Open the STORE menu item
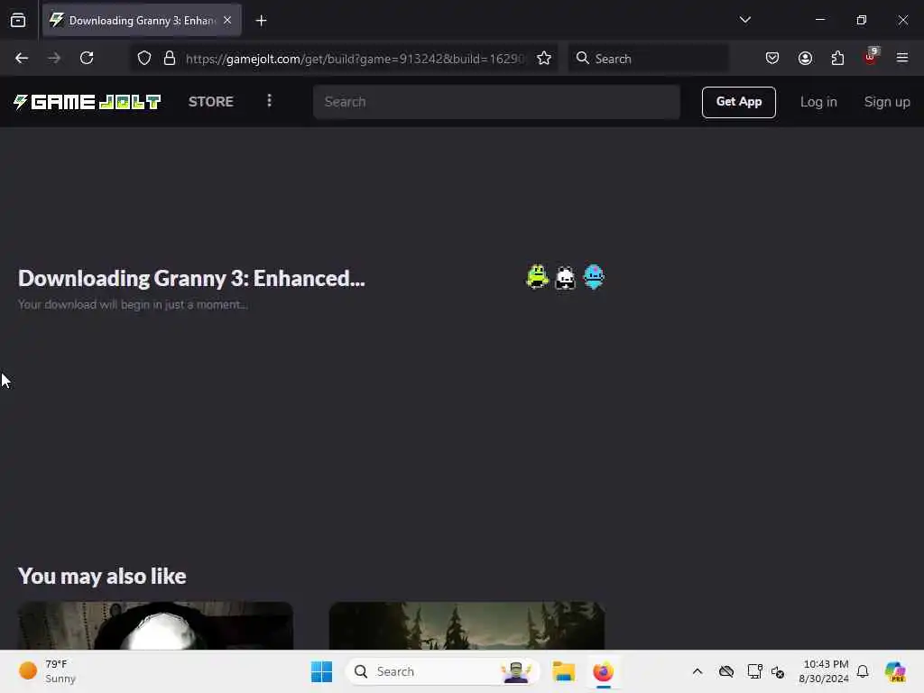Viewport: 924px width, 693px height. (x=211, y=101)
